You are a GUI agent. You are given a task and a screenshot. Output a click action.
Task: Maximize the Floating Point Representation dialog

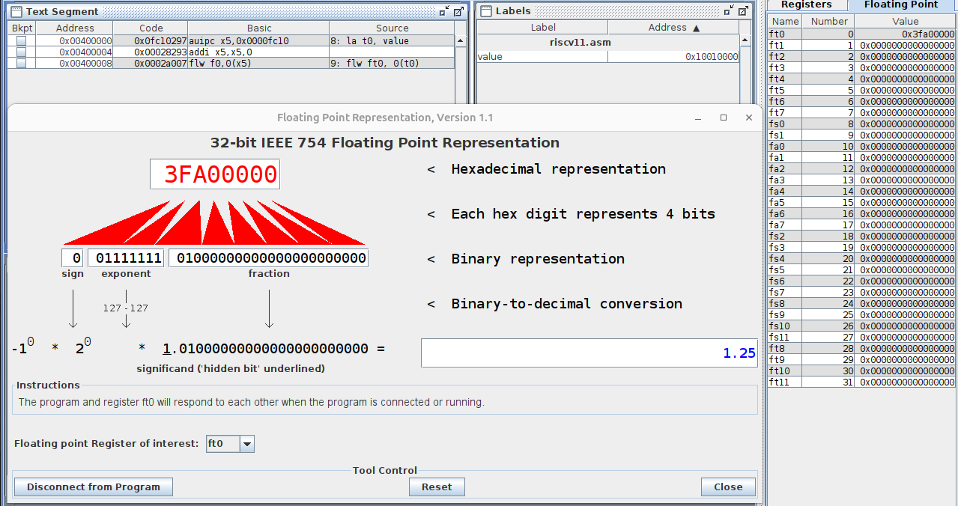click(x=724, y=118)
